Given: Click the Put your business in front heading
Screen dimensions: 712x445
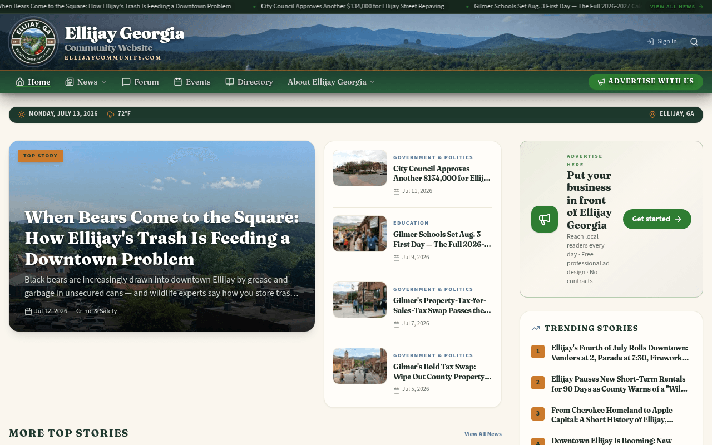Looking at the screenshot, I should tap(590, 200).
